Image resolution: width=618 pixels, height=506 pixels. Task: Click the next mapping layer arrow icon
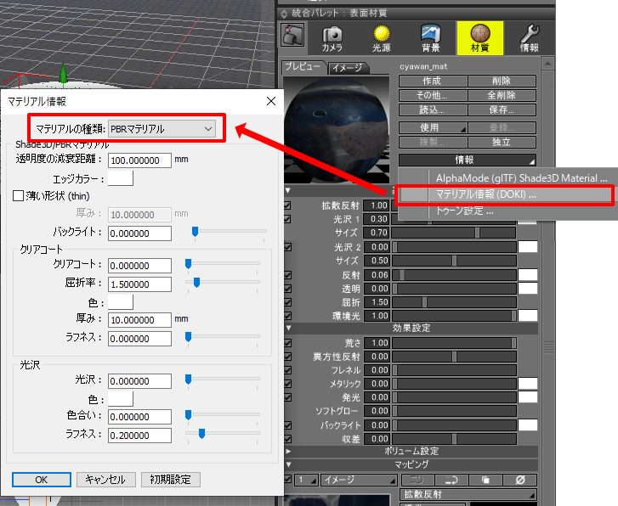coord(451,480)
